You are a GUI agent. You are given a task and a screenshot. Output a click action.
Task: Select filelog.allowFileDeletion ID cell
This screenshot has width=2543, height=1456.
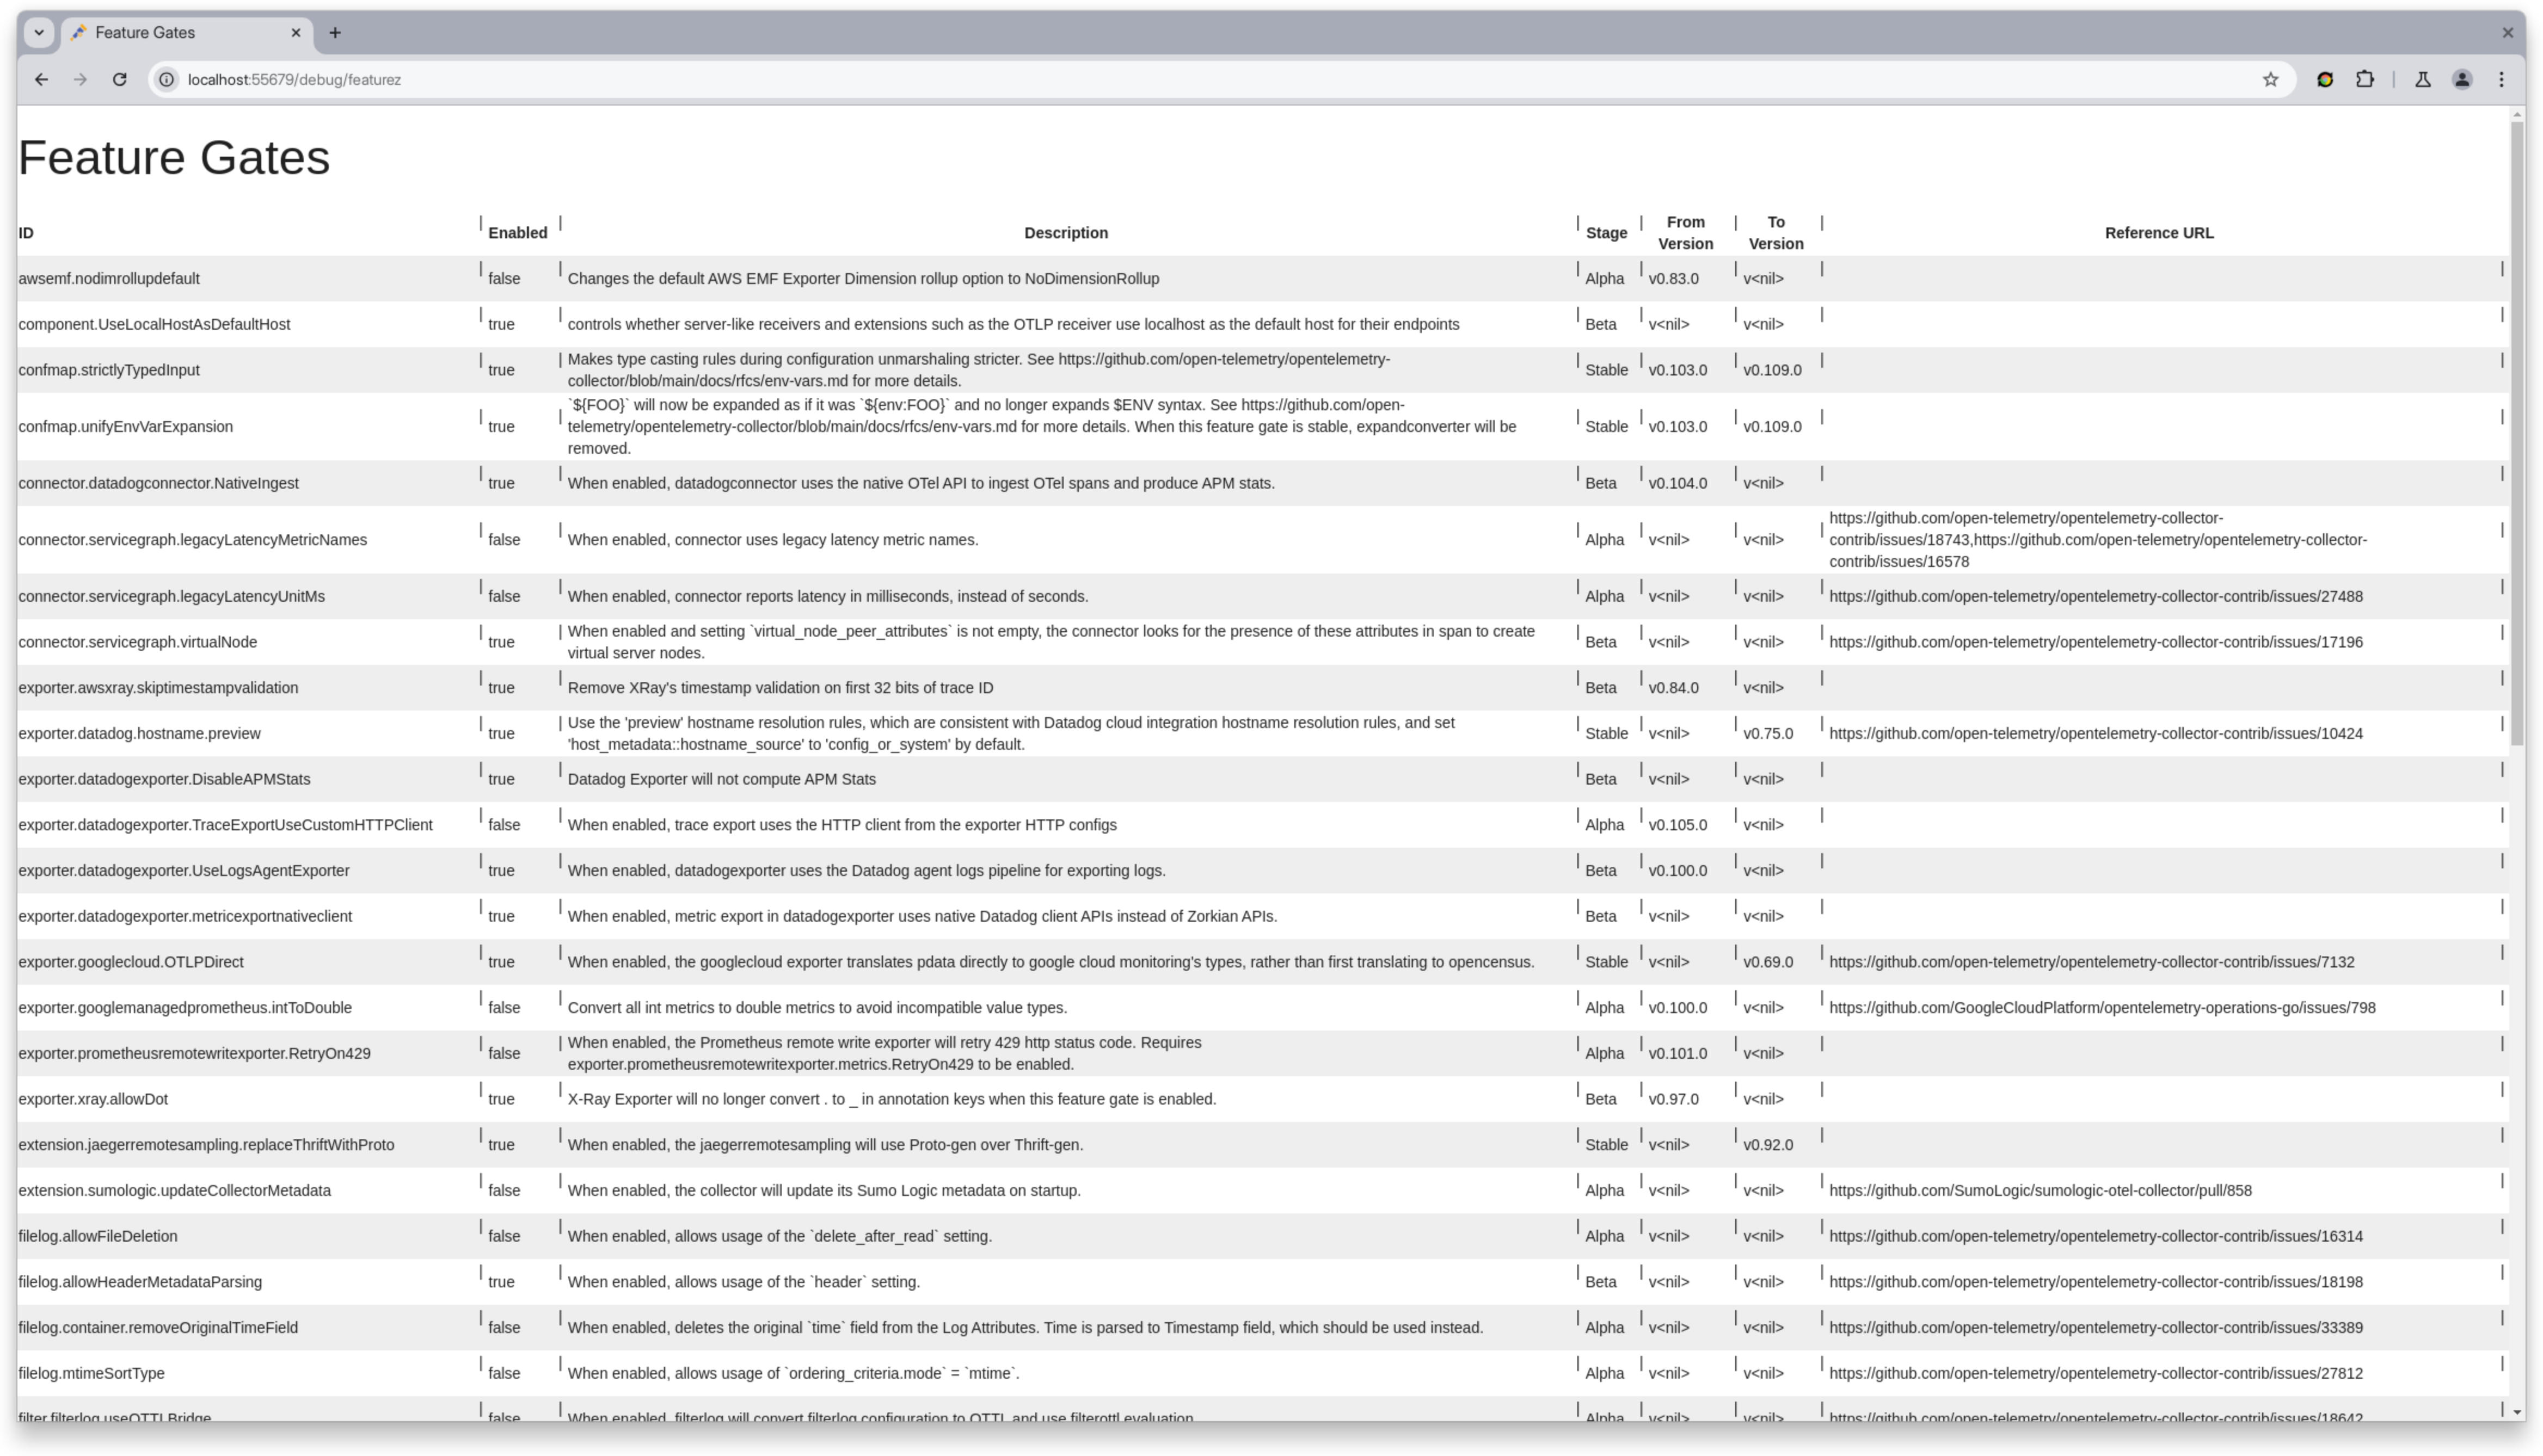point(98,1237)
